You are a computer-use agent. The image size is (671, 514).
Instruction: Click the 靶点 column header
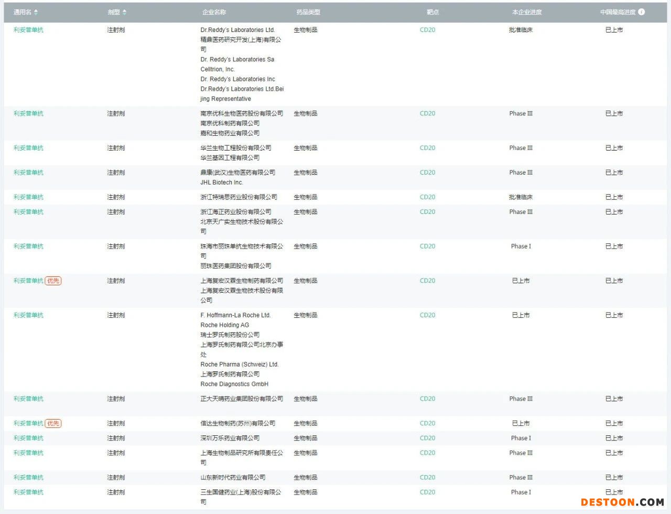point(432,12)
